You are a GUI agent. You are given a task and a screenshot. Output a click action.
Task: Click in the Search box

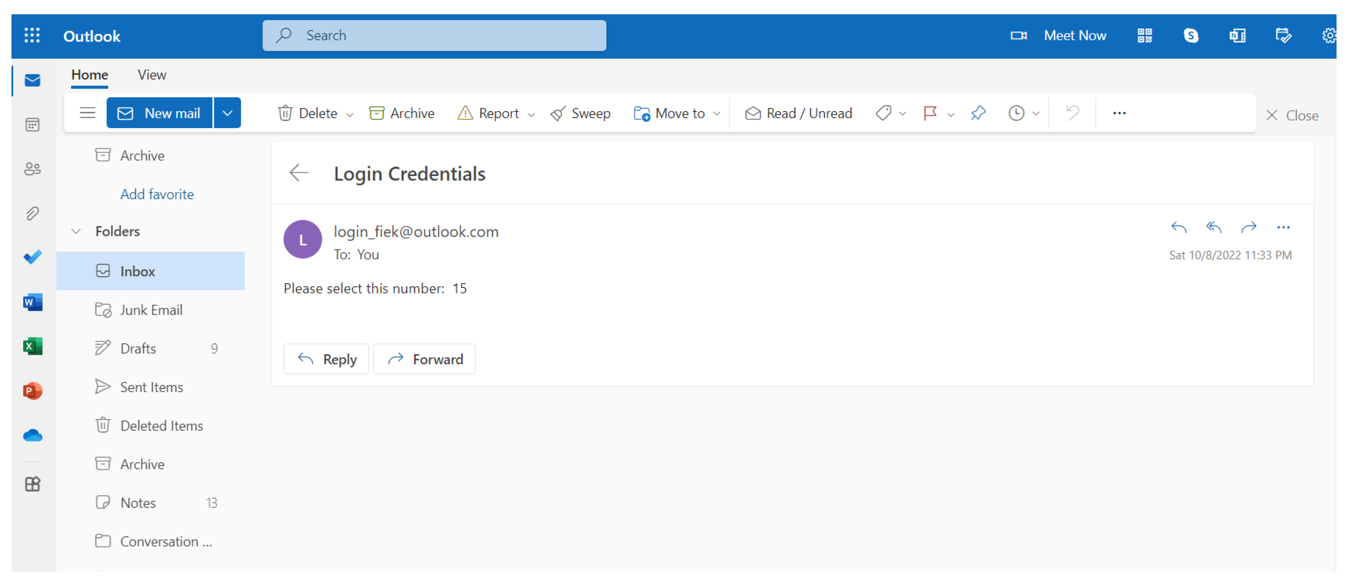coord(434,36)
